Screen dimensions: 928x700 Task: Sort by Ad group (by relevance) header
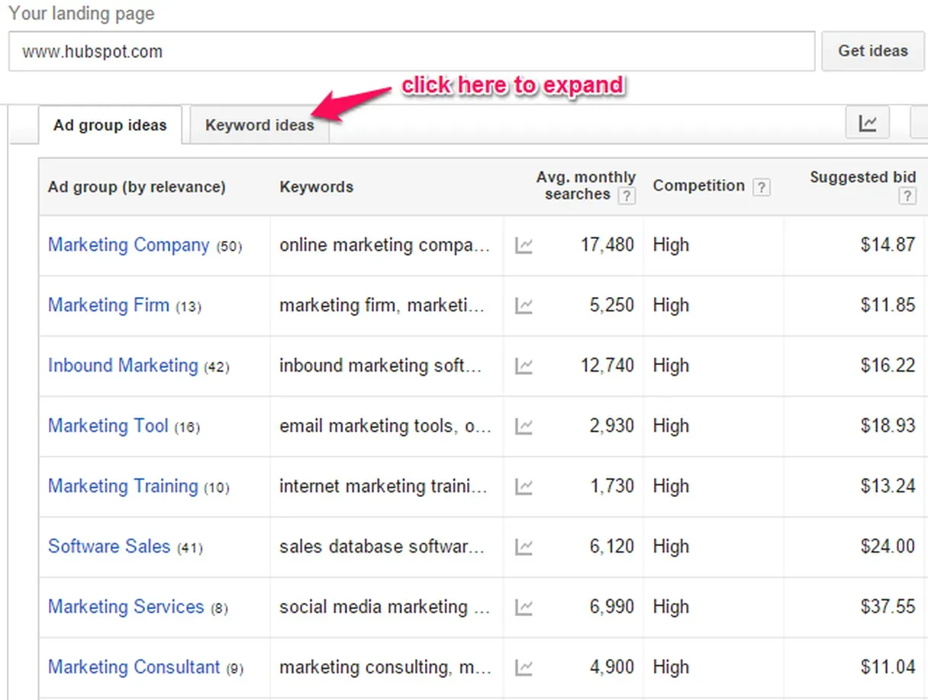[137, 187]
